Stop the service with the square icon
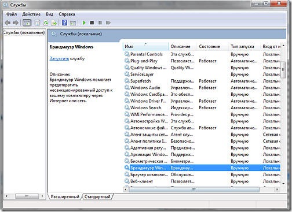Image resolution: width=292 pixels, height=212 pixels. [x=92, y=23]
